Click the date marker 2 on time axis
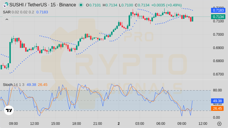The image size is (228, 128). pyautogui.click(x=119, y=124)
